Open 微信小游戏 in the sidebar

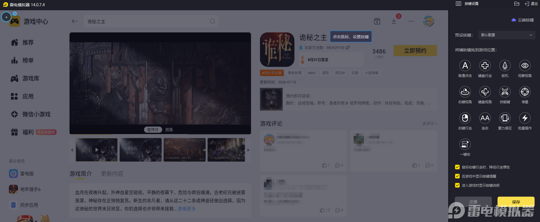pos(30,114)
